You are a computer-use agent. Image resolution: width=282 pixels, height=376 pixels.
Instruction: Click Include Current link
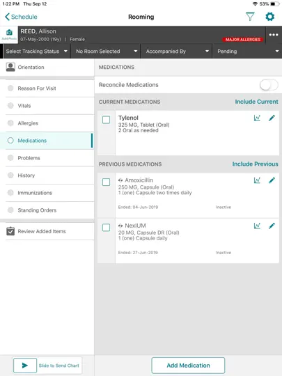click(256, 102)
